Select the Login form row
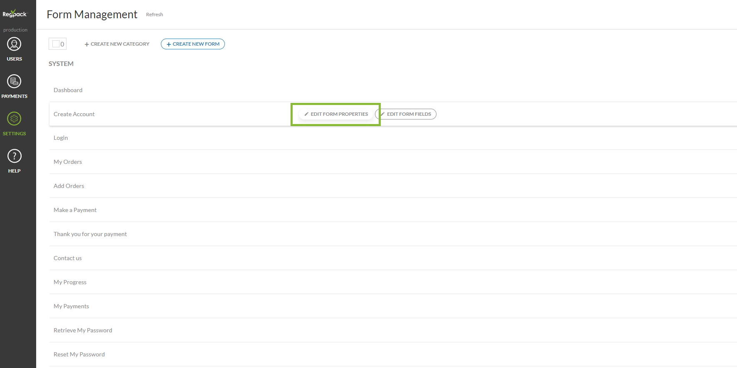This screenshot has width=737, height=368. [61, 138]
